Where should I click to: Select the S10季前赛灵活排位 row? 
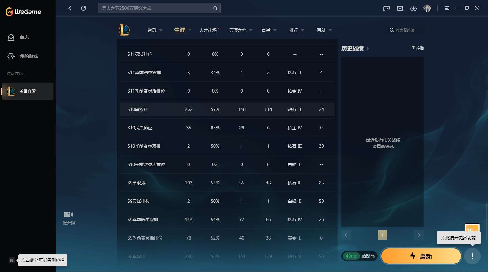click(x=227, y=164)
